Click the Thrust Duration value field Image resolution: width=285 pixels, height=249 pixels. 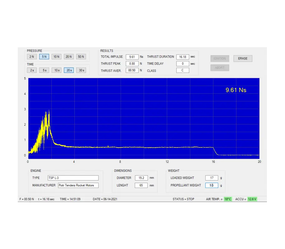tap(183, 57)
